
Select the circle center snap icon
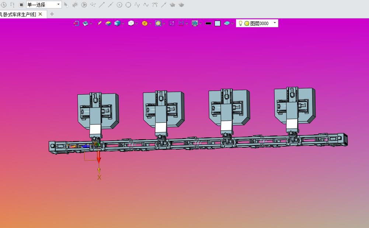pos(119,5)
